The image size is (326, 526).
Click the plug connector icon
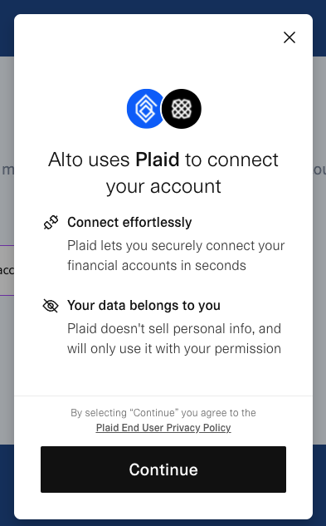(51, 222)
